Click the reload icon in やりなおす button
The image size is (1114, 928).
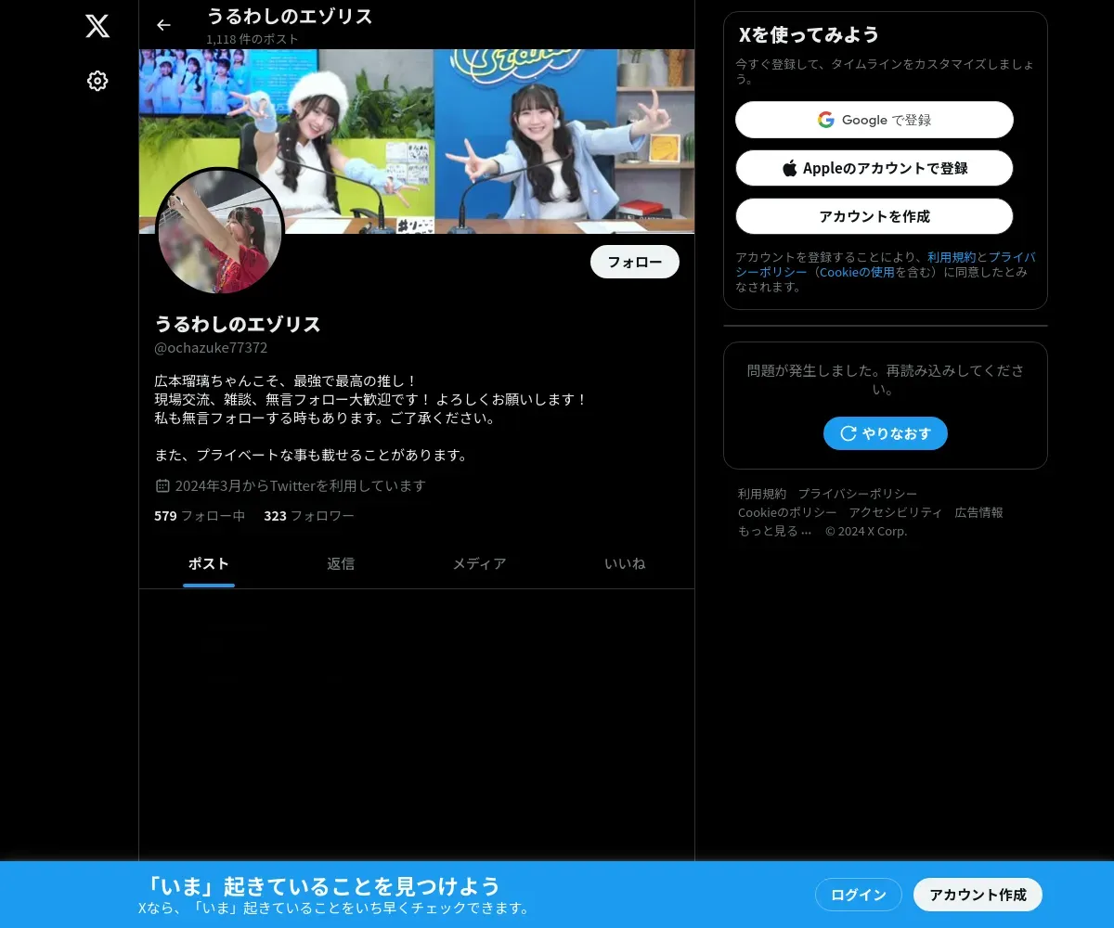(x=848, y=433)
